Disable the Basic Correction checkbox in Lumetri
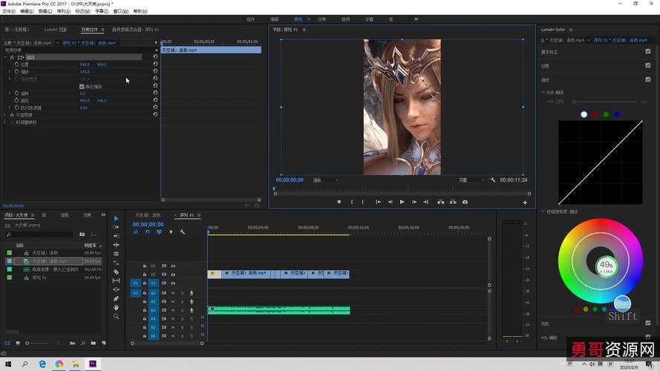 [x=648, y=52]
